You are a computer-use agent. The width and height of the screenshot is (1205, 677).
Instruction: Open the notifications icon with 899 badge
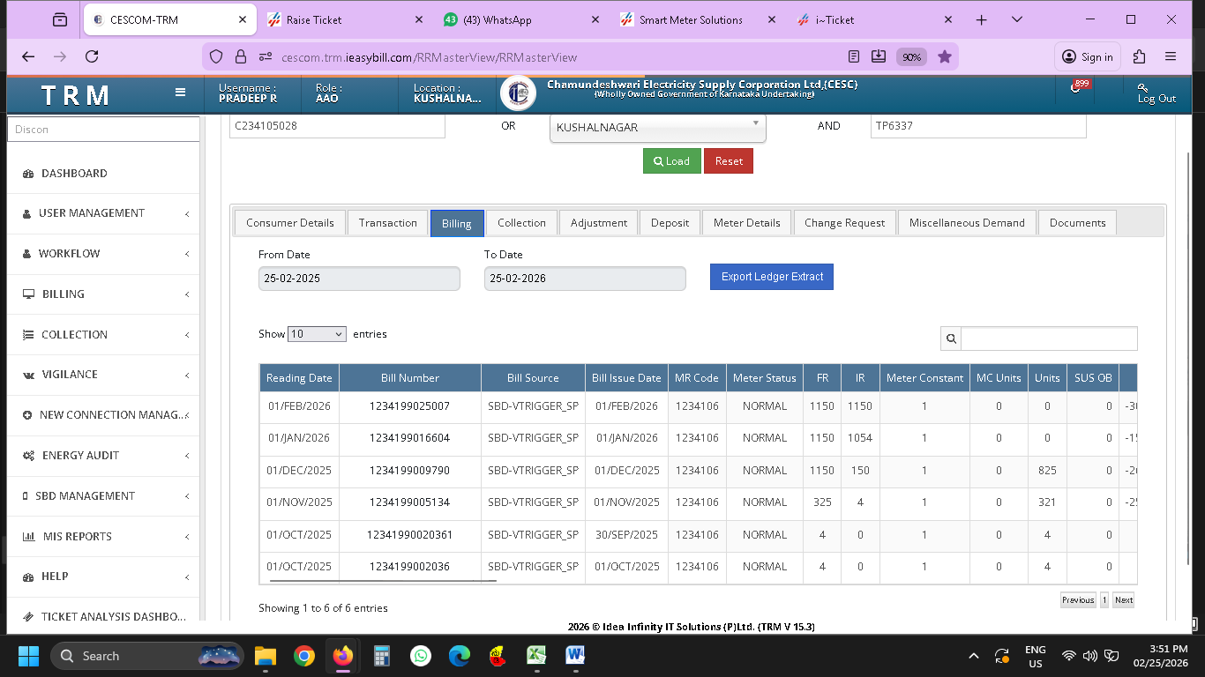(1077, 88)
